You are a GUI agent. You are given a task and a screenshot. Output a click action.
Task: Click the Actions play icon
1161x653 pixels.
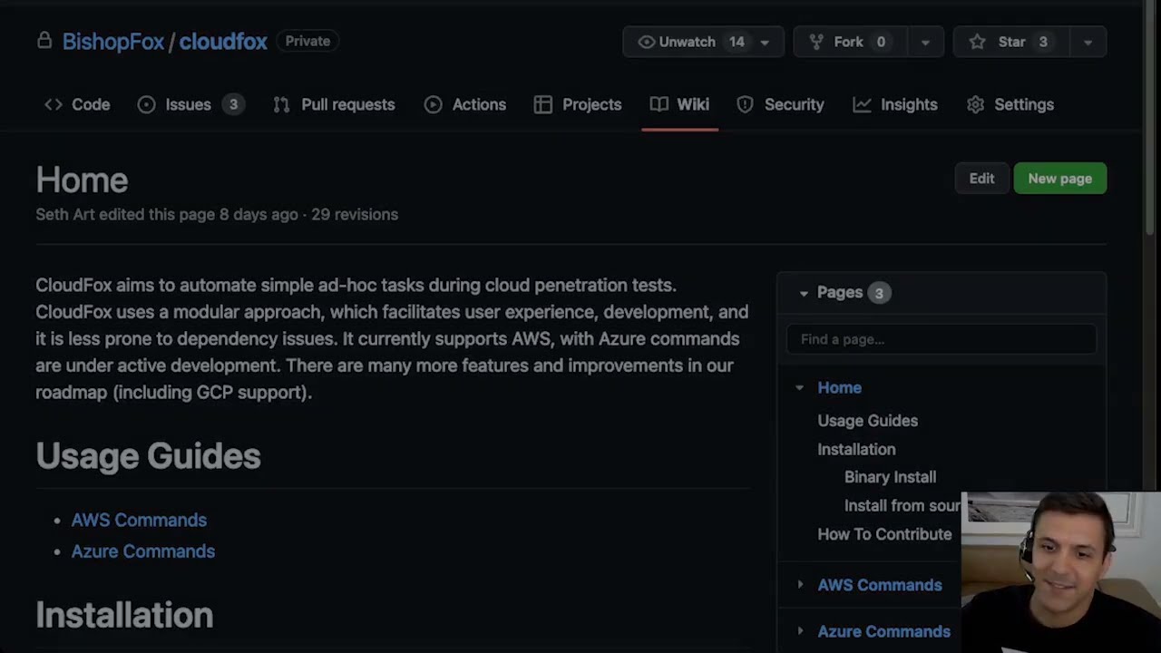434,104
